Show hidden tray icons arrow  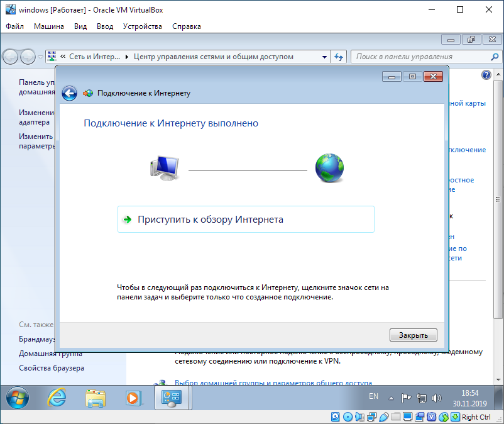coord(391,398)
